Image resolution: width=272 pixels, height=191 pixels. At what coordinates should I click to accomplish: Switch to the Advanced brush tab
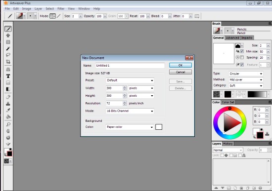point(232,38)
